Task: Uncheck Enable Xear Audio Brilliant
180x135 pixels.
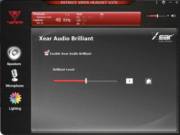Action: [47, 53]
